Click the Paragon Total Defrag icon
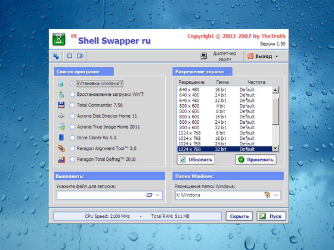 (x=61, y=160)
